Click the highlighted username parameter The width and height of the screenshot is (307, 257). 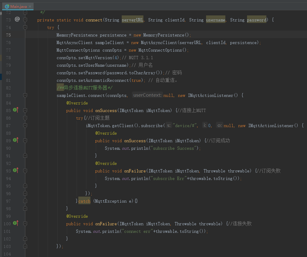point(216,20)
